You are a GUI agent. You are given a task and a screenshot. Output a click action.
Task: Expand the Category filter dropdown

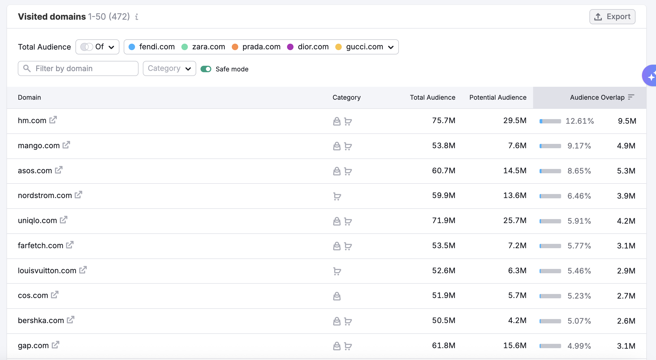tap(169, 68)
